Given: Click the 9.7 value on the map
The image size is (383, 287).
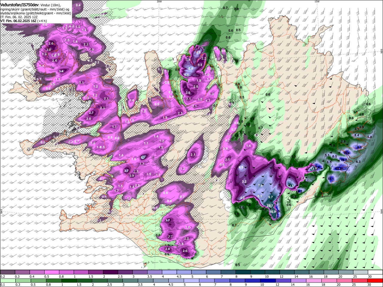Looking at the screenshot, I should pos(270,197).
